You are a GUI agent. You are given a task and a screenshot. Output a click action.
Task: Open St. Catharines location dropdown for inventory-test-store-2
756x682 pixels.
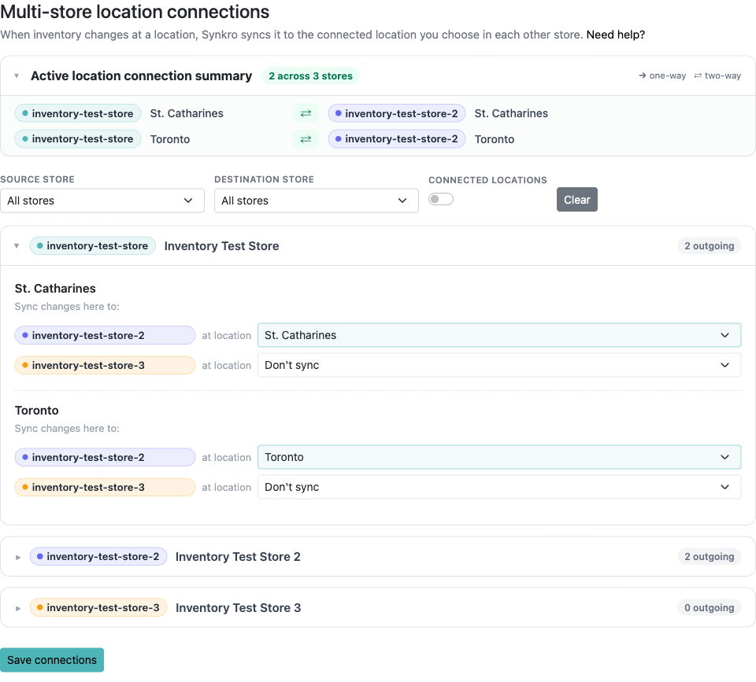tap(499, 335)
